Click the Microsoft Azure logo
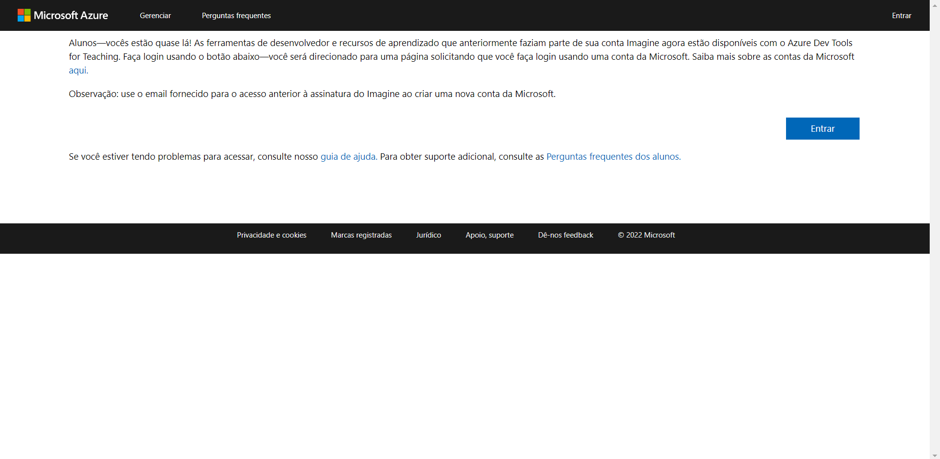 pos(63,15)
